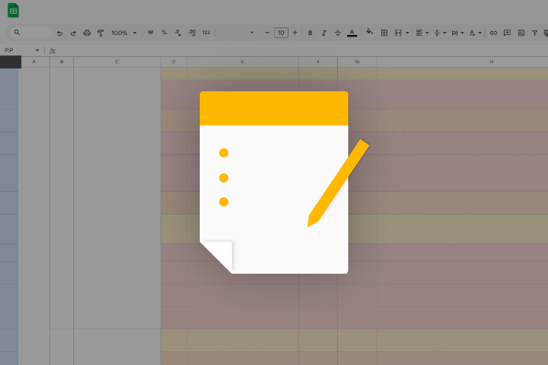
Task: Select column E header
Action: (x=243, y=62)
